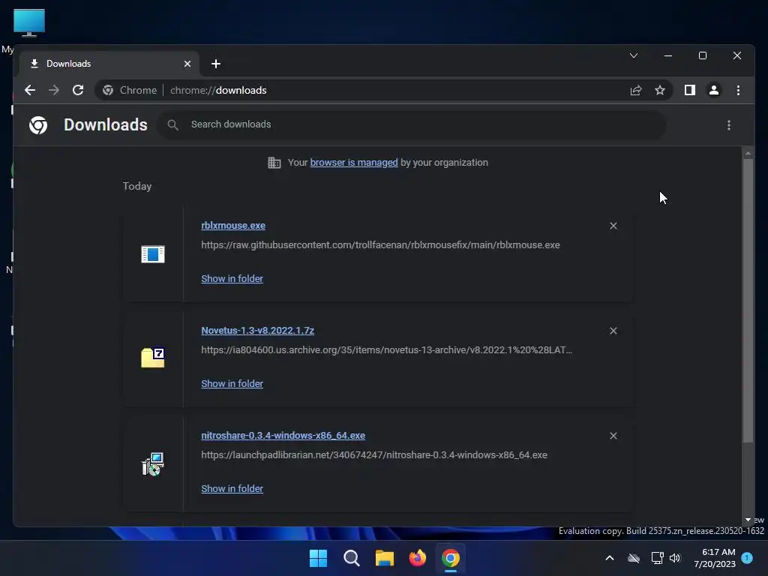Click the browser forward arrow
This screenshot has width=768, height=576.
coord(54,90)
